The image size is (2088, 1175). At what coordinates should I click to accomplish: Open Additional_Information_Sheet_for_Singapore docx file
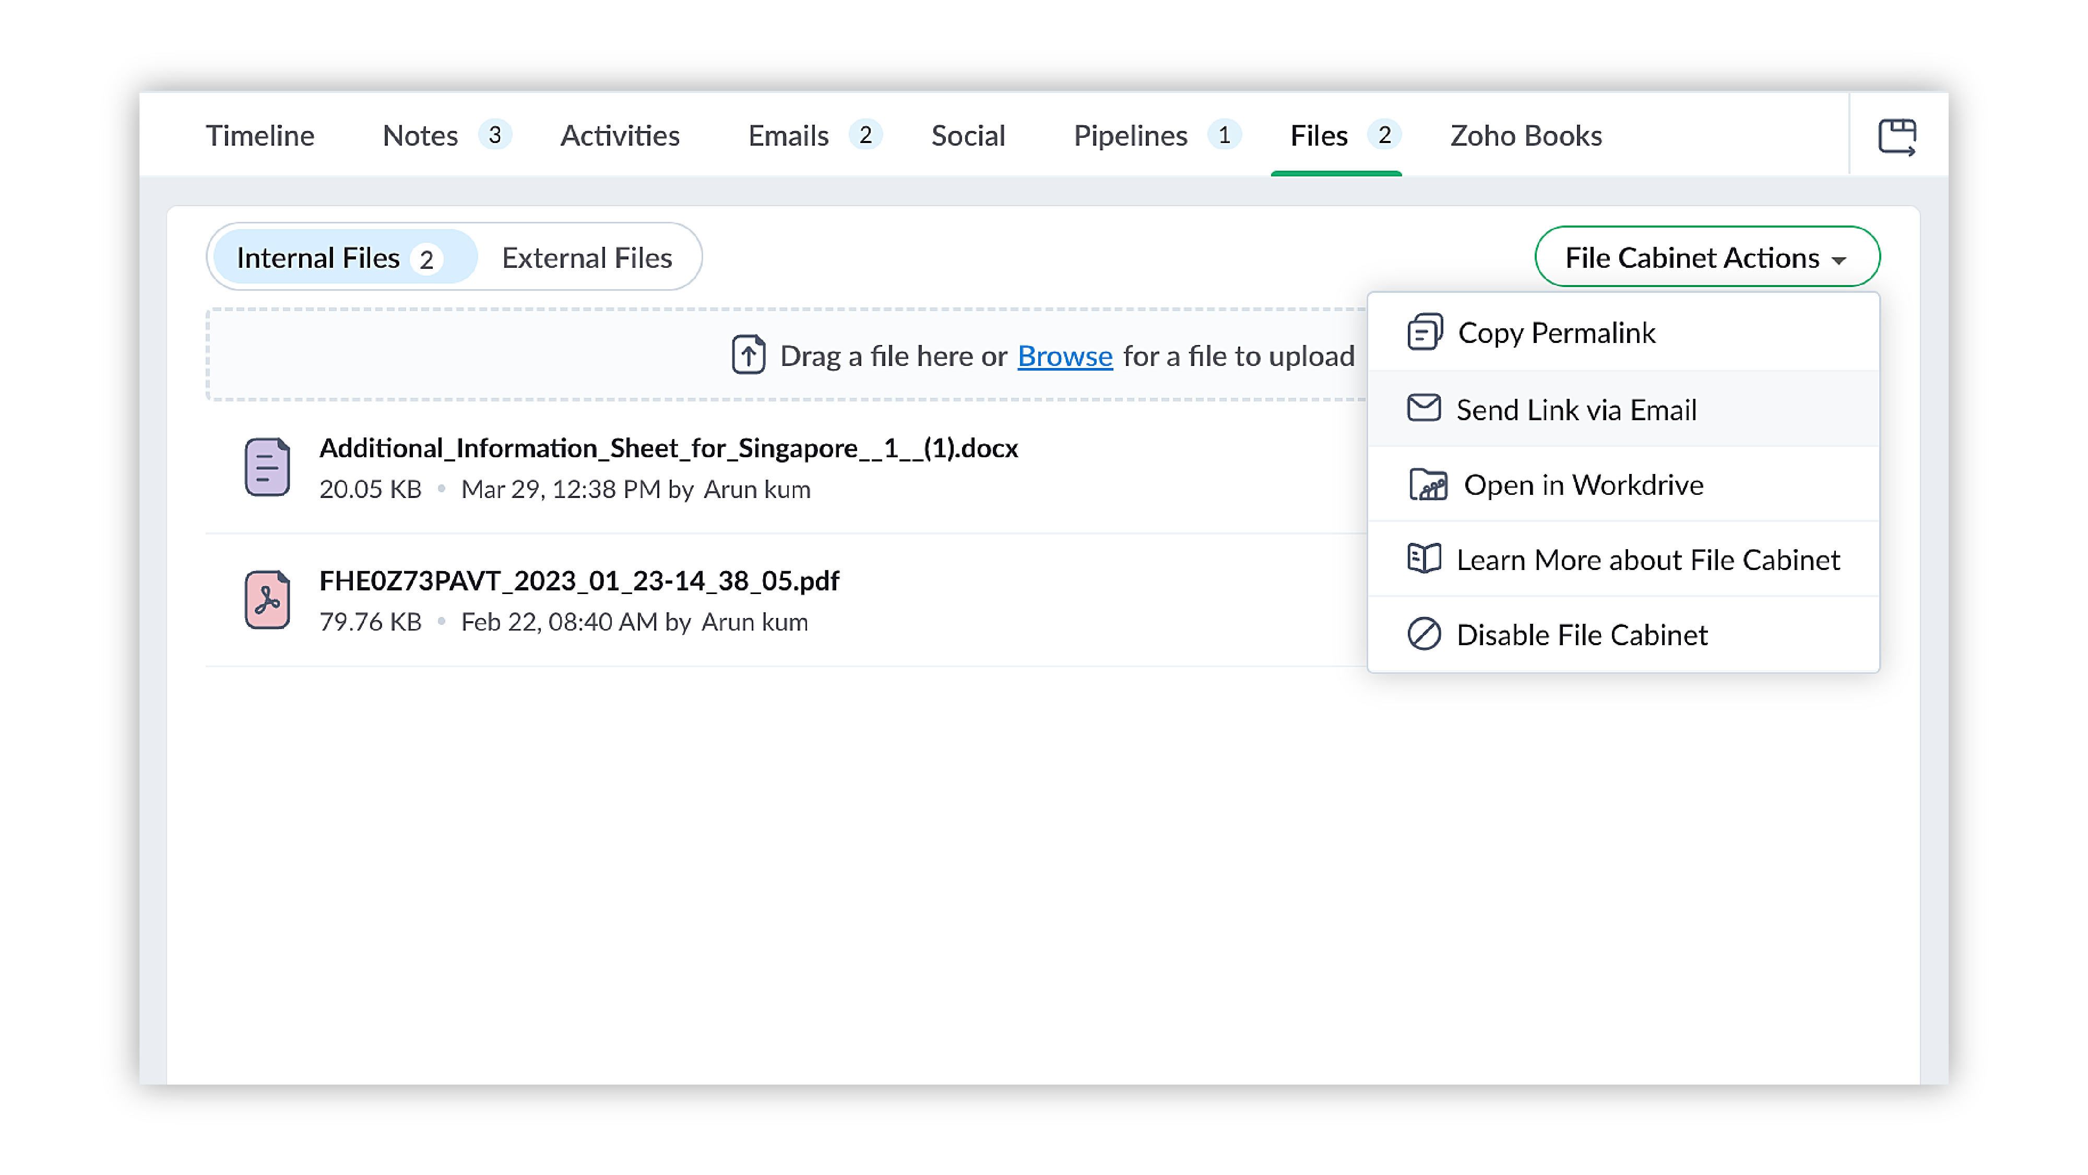668,448
